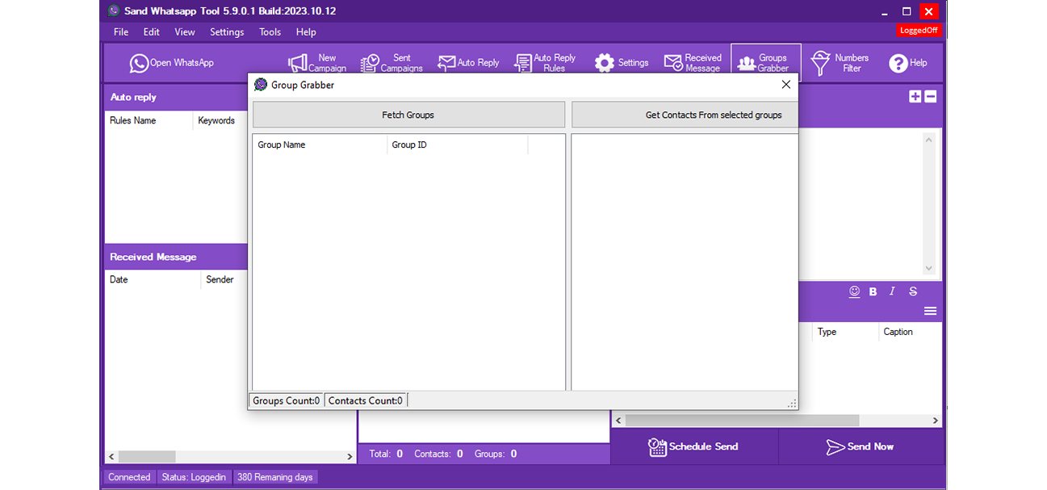Insert emoji with the smiley icon
1047x490 pixels.
(x=854, y=291)
